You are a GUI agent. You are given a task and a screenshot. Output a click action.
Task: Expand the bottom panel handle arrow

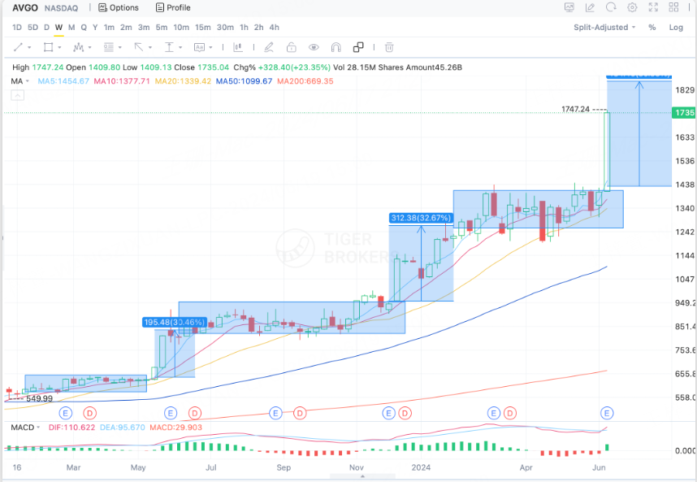[362, 476]
